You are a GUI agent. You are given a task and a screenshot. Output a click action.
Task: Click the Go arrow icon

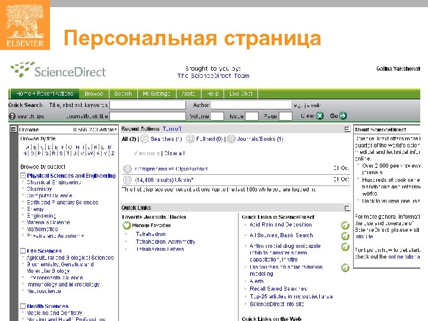click(343, 116)
